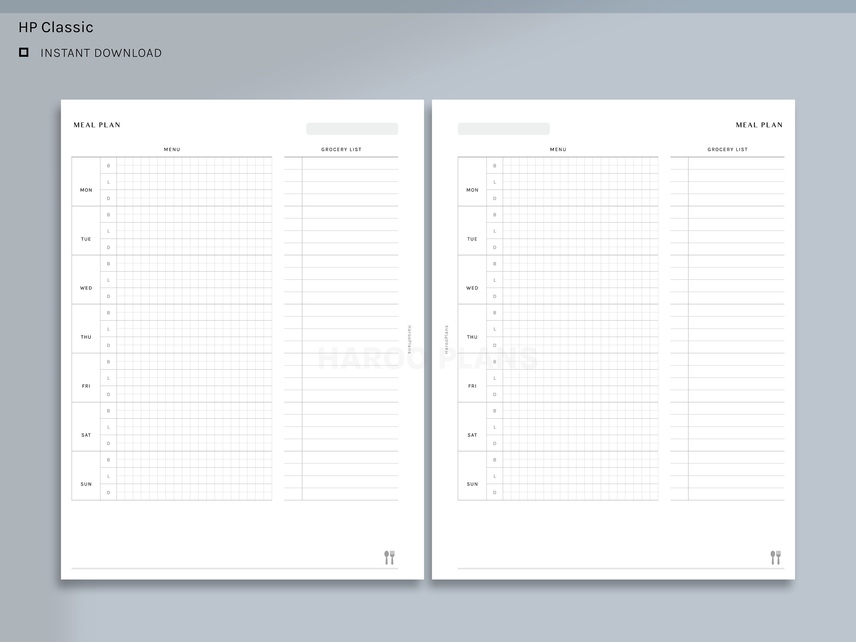Click the gray date field on right page
Image resolution: width=856 pixels, height=642 pixels.
point(503,129)
